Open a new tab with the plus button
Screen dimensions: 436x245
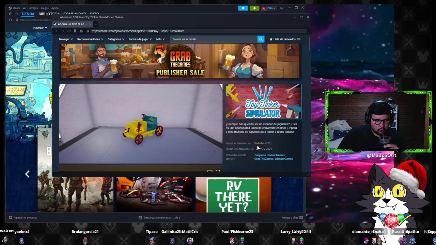click(x=96, y=24)
